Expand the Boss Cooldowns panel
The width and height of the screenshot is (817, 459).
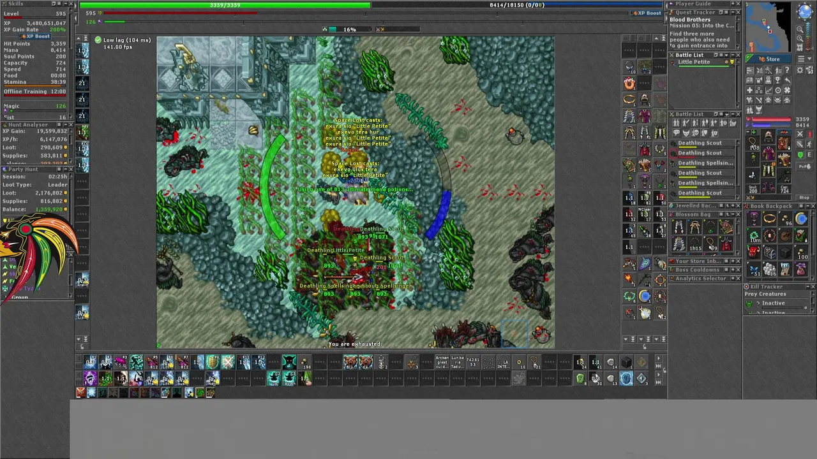coord(733,270)
